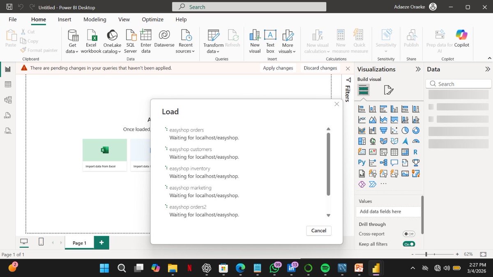Select the Matrix visual

tap(405, 152)
